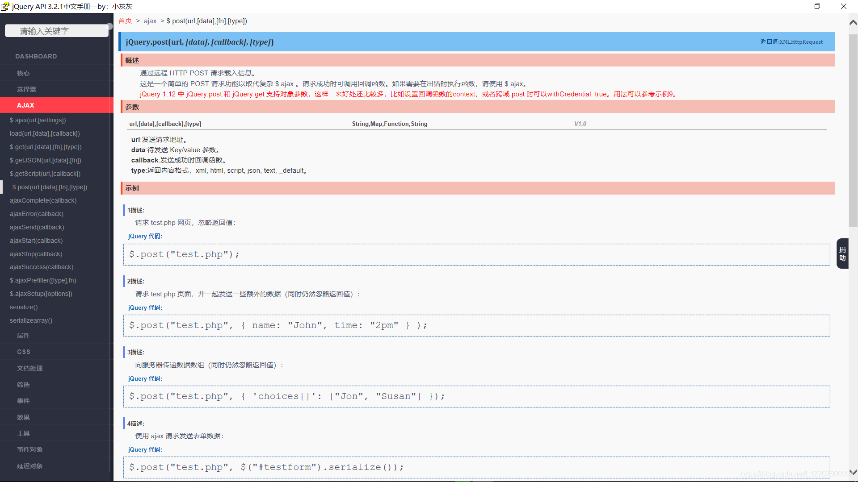Screen dimensions: 858x482
Task: Select the AJAX section in sidebar
Action: click(25, 105)
